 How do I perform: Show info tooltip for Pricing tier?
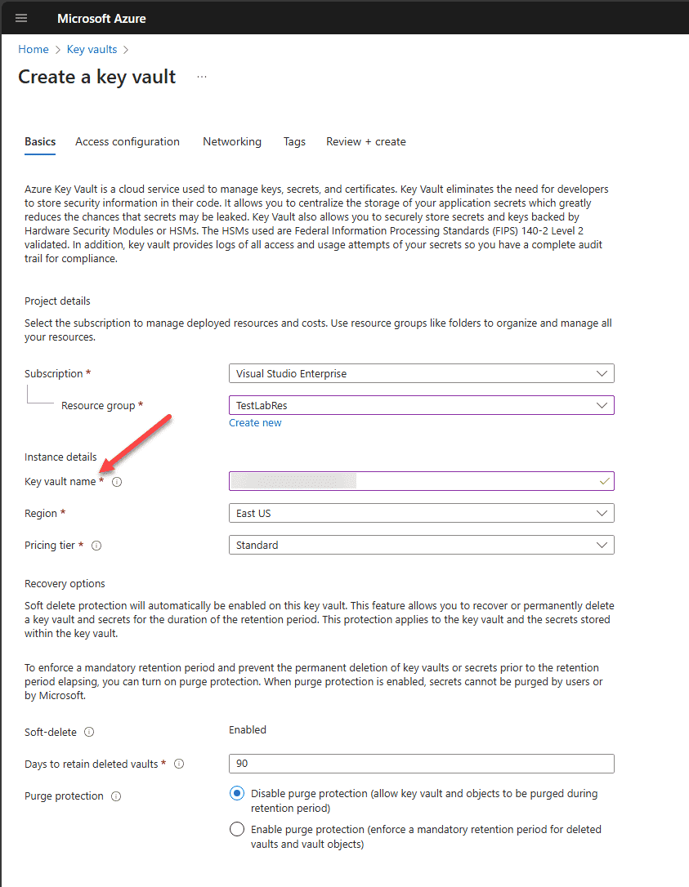coord(96,546)
